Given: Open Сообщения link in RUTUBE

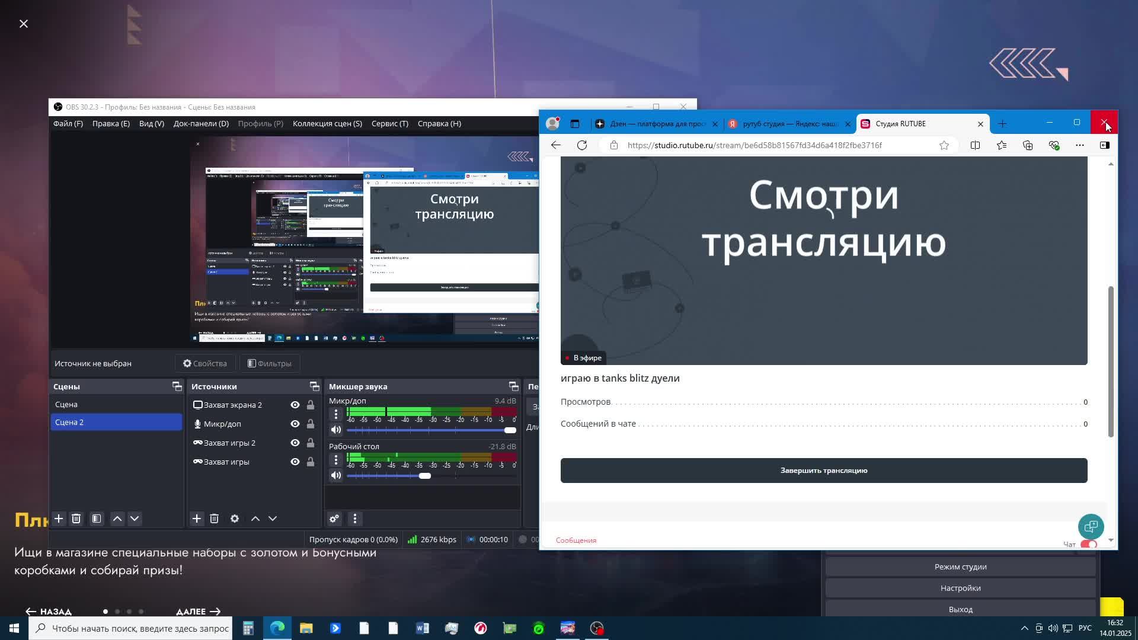Looking at the screenshot, I should [576, 540].
